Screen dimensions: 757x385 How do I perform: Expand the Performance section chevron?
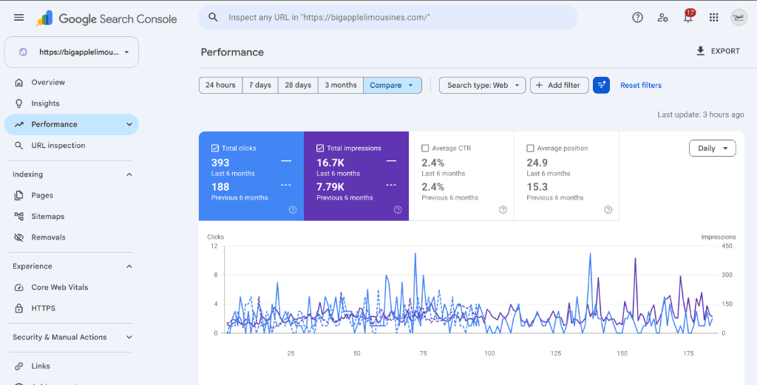click(x=129, y=124)
